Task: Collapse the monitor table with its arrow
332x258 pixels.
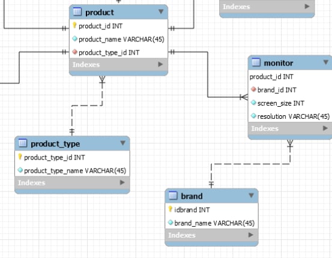Action: click(x=326, y=62)
